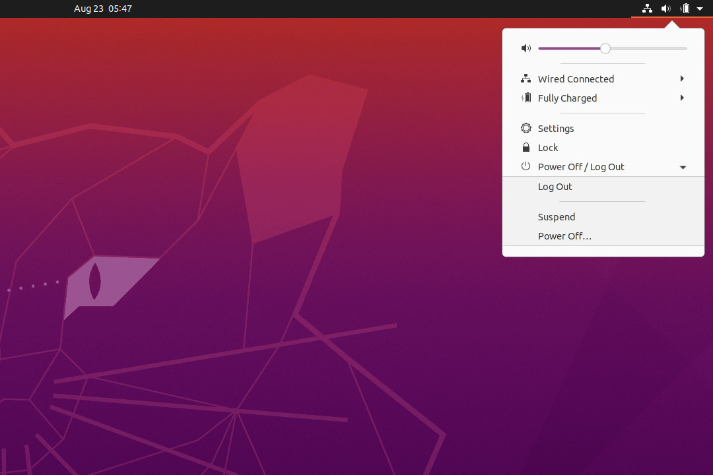Collapse the Power Off / Log Out arrow
The width and height of the screenshot is (713, 475).
pyautogui.click(x=683, y=168)
